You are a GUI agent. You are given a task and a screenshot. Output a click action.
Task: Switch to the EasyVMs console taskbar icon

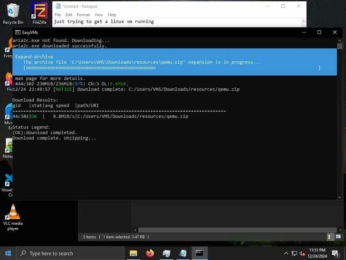(199, 253)
